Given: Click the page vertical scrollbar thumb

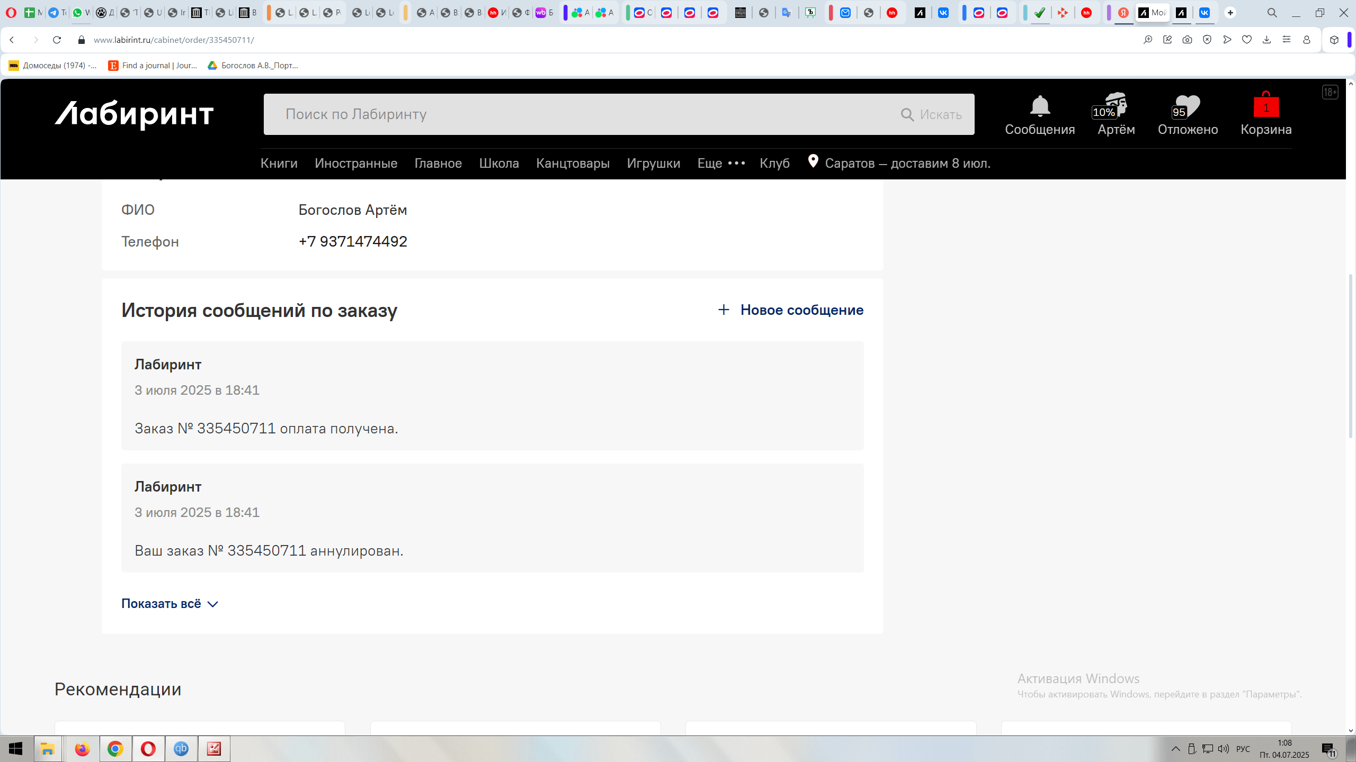Looking at the screenshot, I should (x=1350, y=356).
